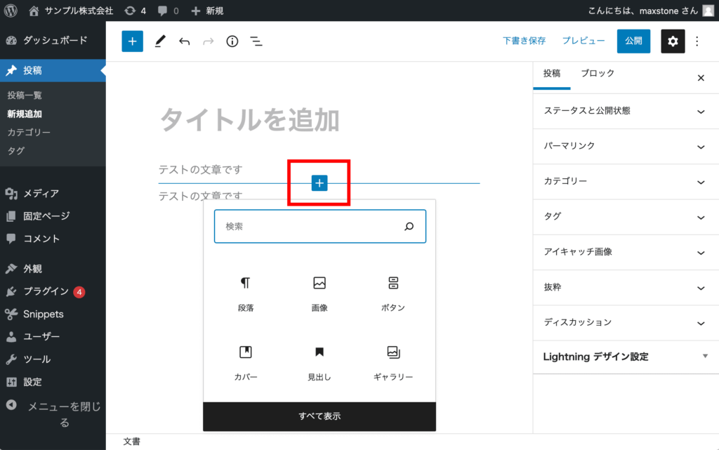Expand the カテゴリー section panel
The image size is (719, 450).
click(x=625, y=181)
